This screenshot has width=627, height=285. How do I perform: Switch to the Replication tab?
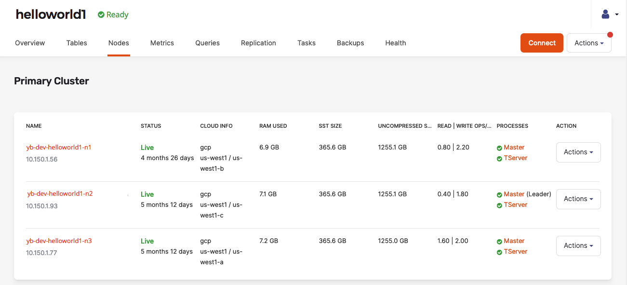coord(258,43)
